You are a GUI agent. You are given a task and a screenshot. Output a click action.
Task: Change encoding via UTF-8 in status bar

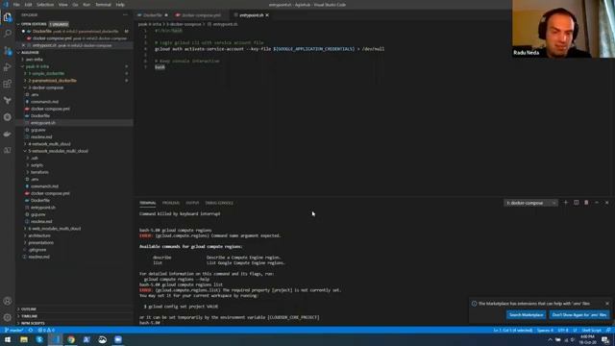563,330
